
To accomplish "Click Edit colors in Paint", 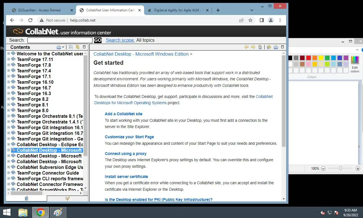I will [355, 64].
